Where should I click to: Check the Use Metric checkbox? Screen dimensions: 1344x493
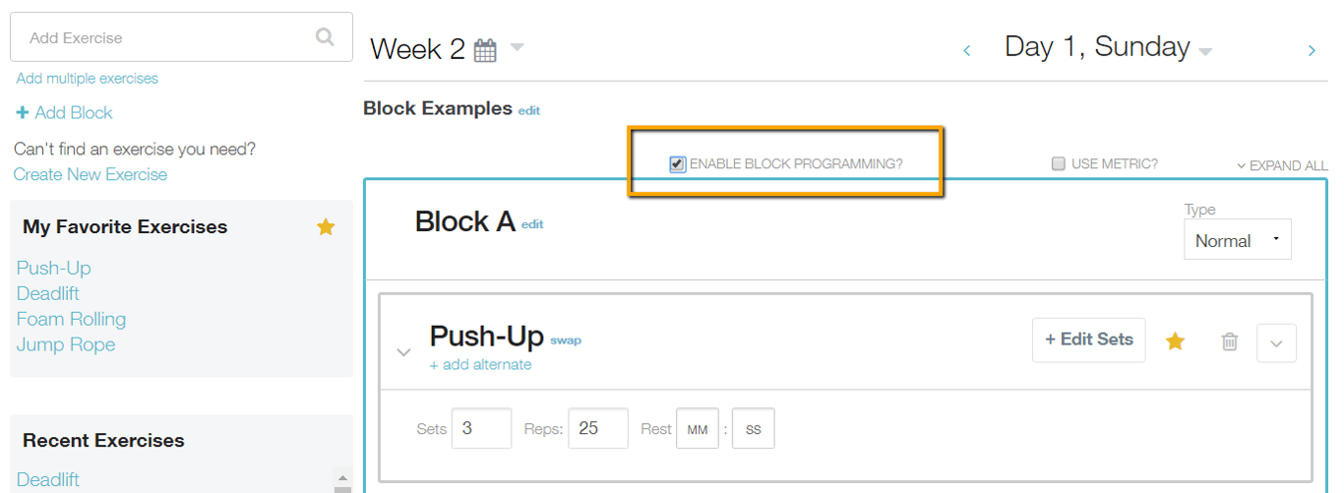pyautogui.click(x=1059, y=163)
